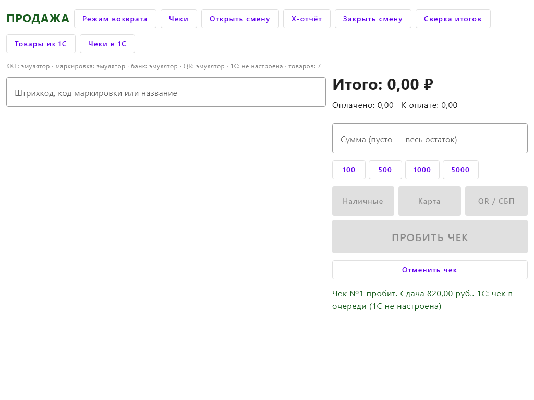The height and width of the screenshot is (400, 534).
Task: Load Товары из 1С
Action: pyautogui.click(x=41, y=44)
